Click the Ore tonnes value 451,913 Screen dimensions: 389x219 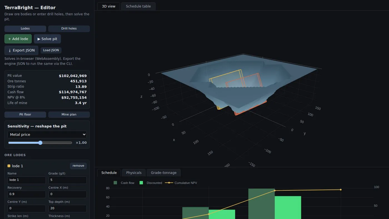[78, 81]
